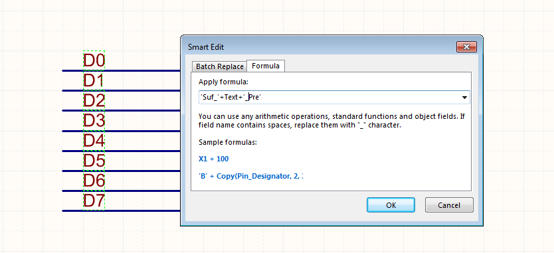Select the D1 net label
554x253 pixels.
pyautogui.click(x=94, y=81)
